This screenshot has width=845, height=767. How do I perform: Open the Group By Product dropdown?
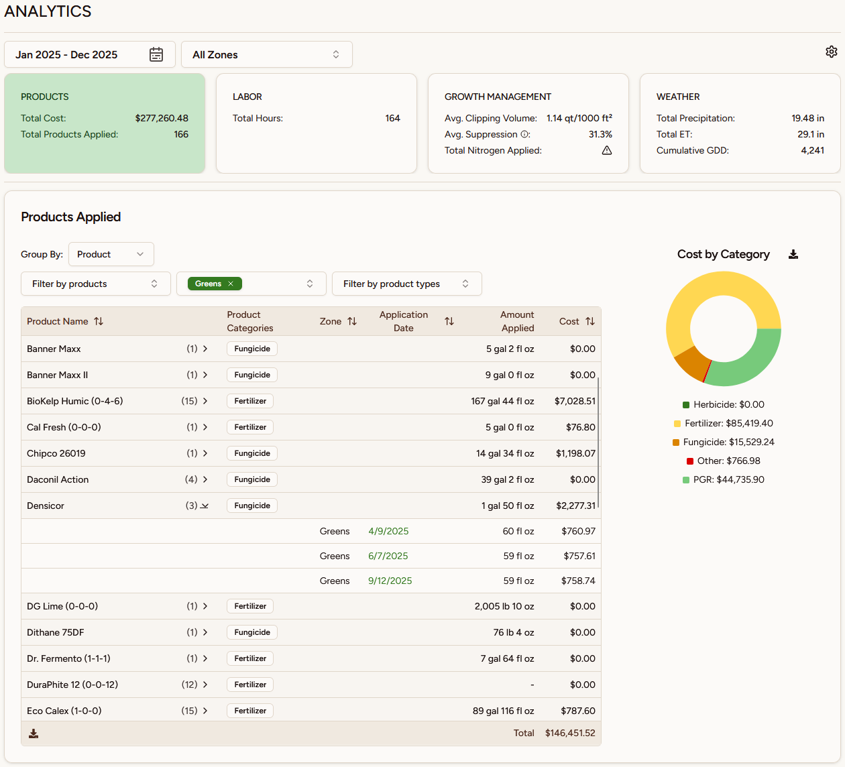[111, 254]
